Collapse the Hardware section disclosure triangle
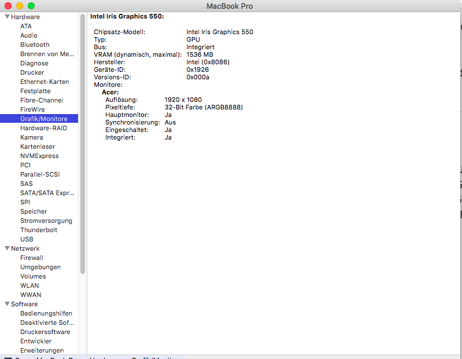 tap(7, 17)
